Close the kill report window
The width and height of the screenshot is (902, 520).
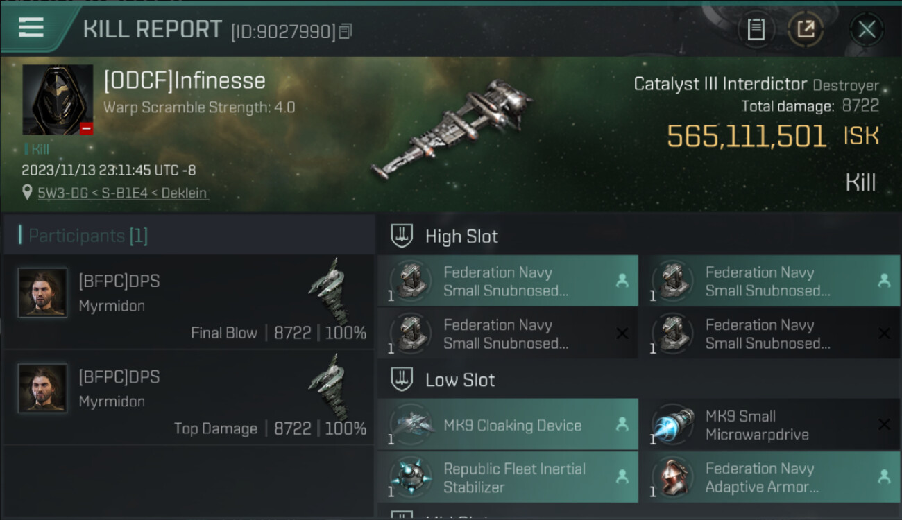coord(866,30)
